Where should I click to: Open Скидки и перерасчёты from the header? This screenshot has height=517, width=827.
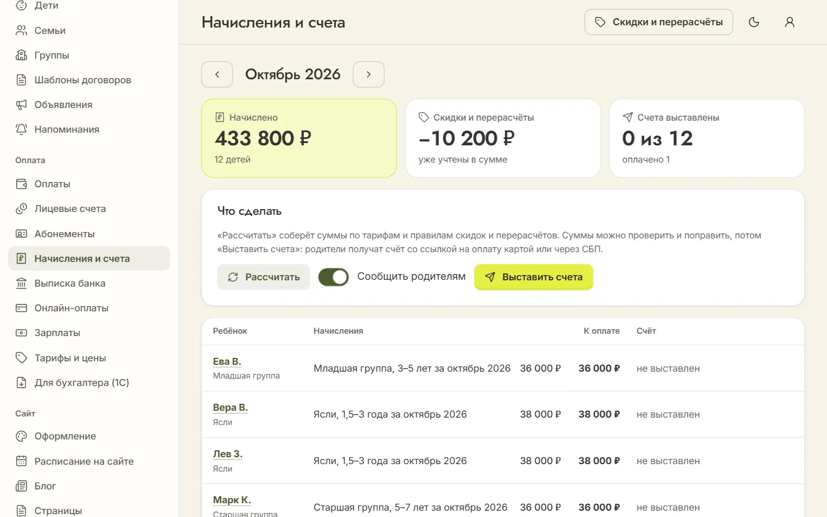point(659,22)
